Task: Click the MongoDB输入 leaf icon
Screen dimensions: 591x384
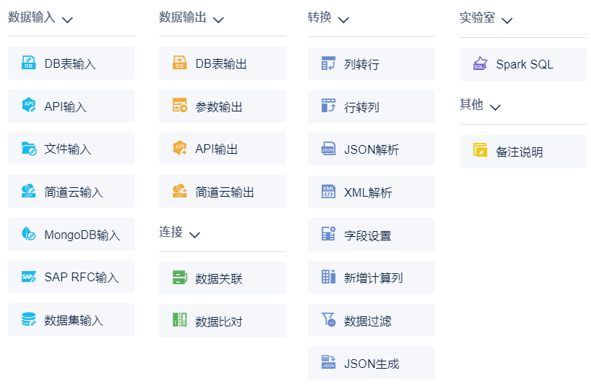Action: tap(28, 235)
